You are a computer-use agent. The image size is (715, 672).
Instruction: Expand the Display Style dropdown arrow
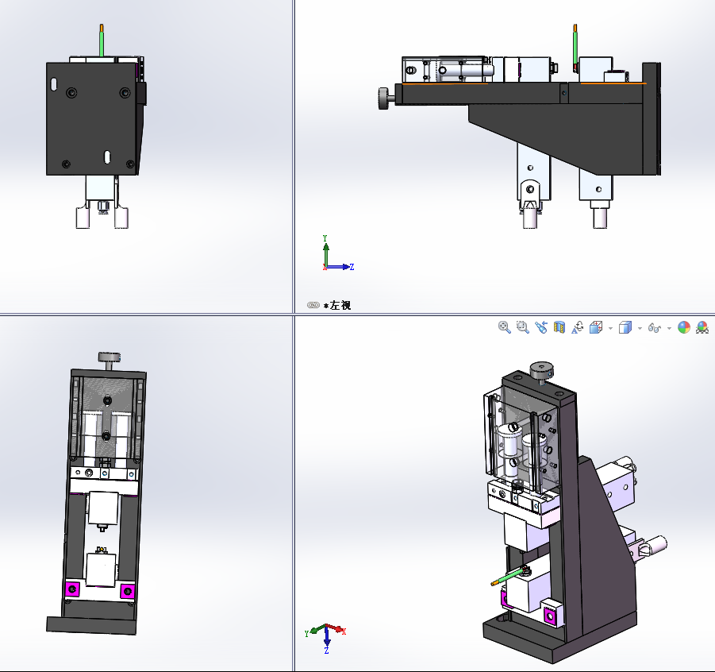(x=640, y=328)
